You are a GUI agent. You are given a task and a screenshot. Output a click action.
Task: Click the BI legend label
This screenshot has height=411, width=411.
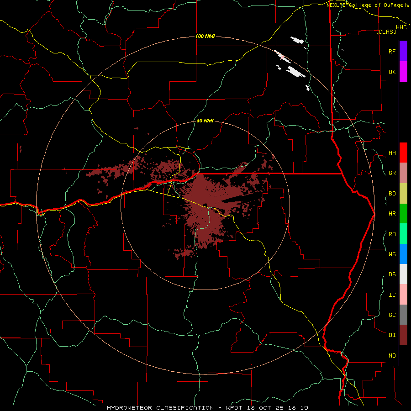click(x=392, y=335)
